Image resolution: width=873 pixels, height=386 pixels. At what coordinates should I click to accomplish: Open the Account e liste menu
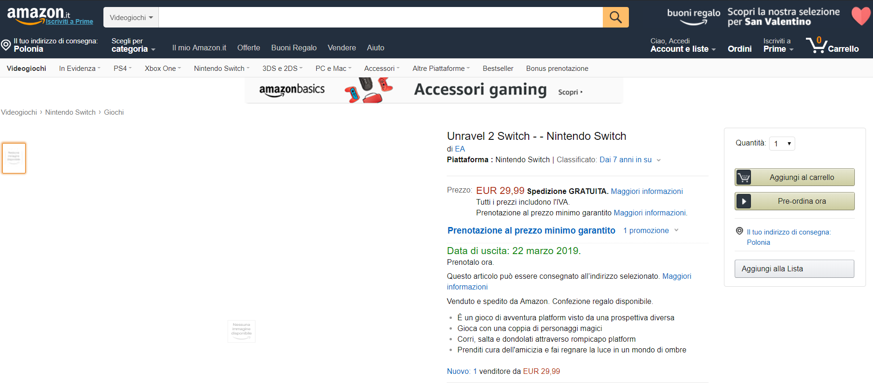(x=682, y=49)
